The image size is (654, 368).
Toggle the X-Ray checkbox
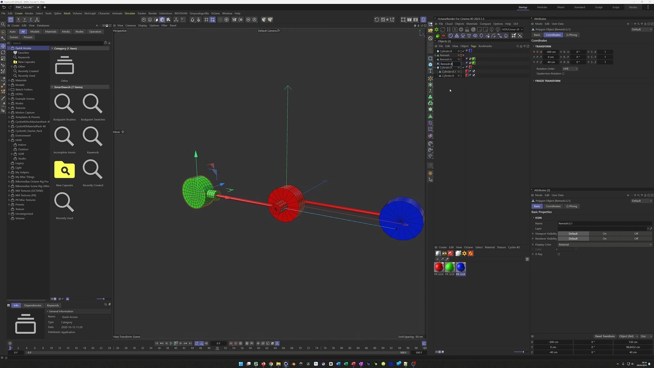pyautogui.click(x=559, y=254)
